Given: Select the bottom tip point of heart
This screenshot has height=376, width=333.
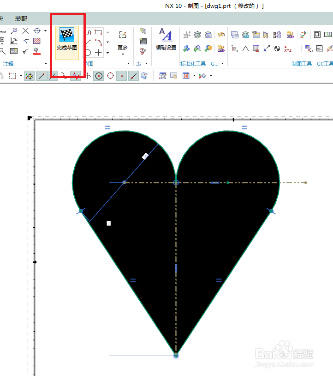Looking at the screenshot, I should (x=176, y=355).
